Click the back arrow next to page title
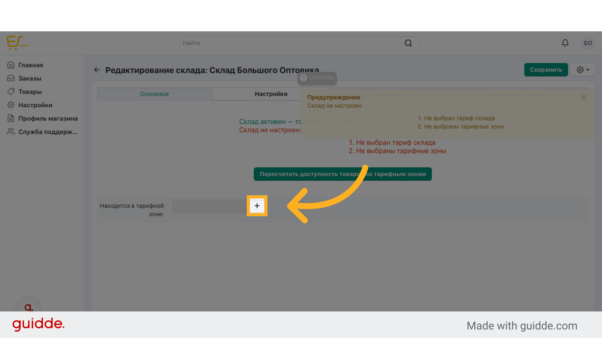Image resolution: width=602 pixels, height=338 pixels. [x=97, y=70]
